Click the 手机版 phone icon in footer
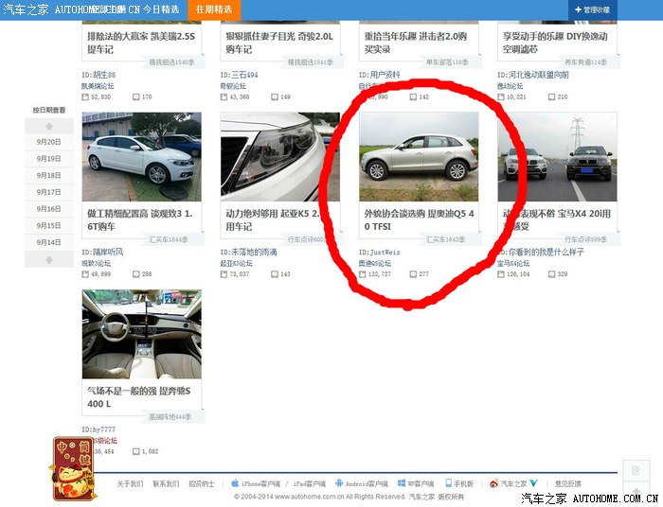 pos(448,483)
